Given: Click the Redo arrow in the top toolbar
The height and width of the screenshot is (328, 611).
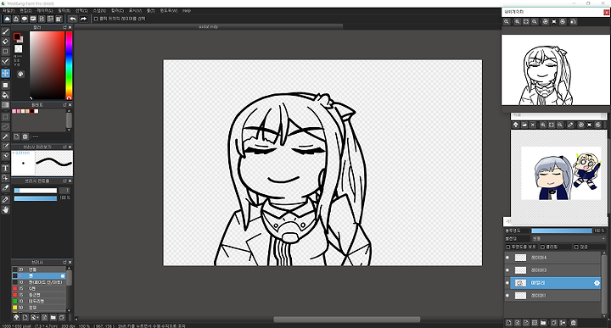Looking at the screenshot, I should (x=83, y=19).
